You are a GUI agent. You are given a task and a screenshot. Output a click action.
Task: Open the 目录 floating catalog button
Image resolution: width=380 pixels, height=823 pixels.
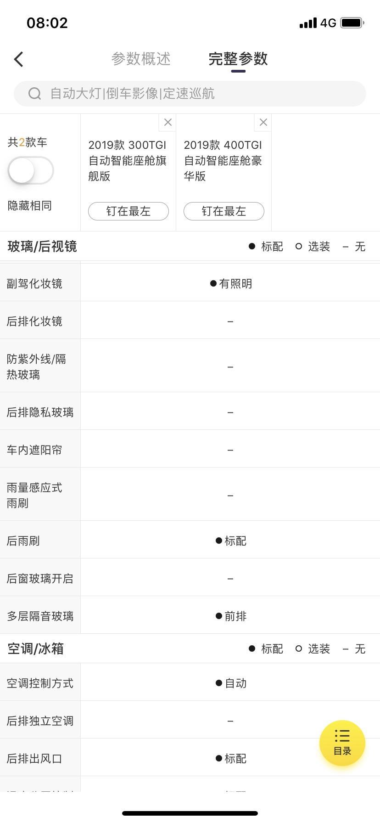pos(342,743)
